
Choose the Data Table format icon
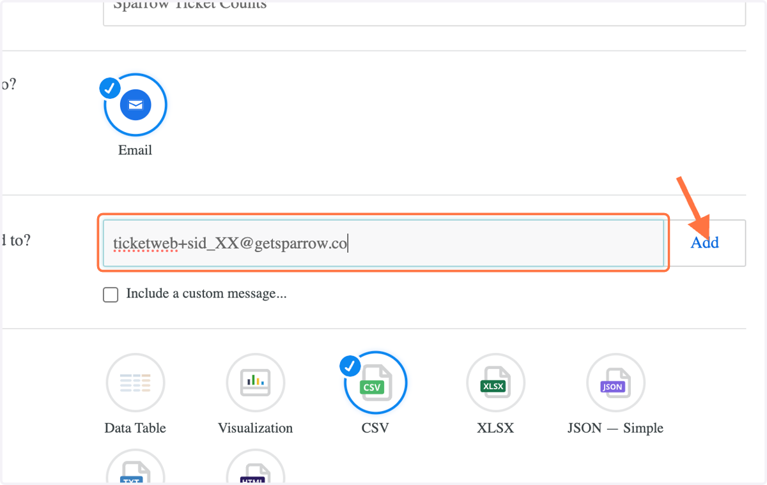point(136,383)
